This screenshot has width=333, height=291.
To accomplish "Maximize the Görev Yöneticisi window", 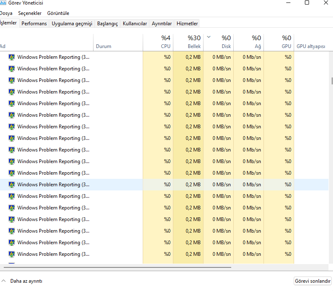I will tap(307, 3).
